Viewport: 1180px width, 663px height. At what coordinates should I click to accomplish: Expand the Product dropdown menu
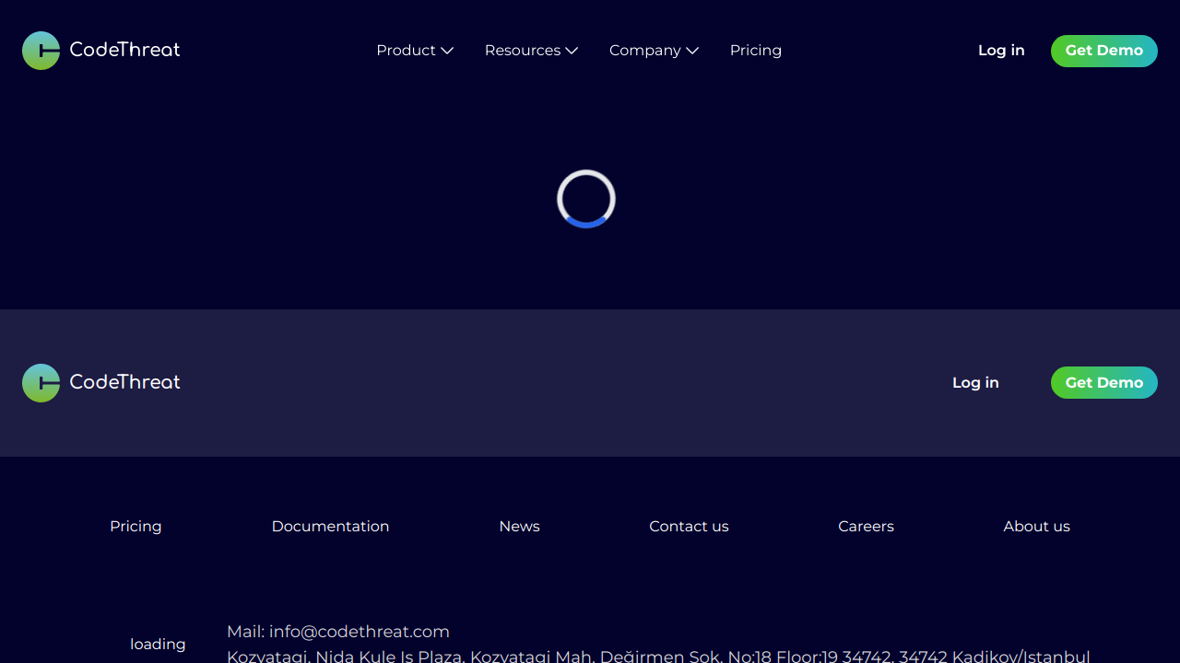click(x=415, y=51)
